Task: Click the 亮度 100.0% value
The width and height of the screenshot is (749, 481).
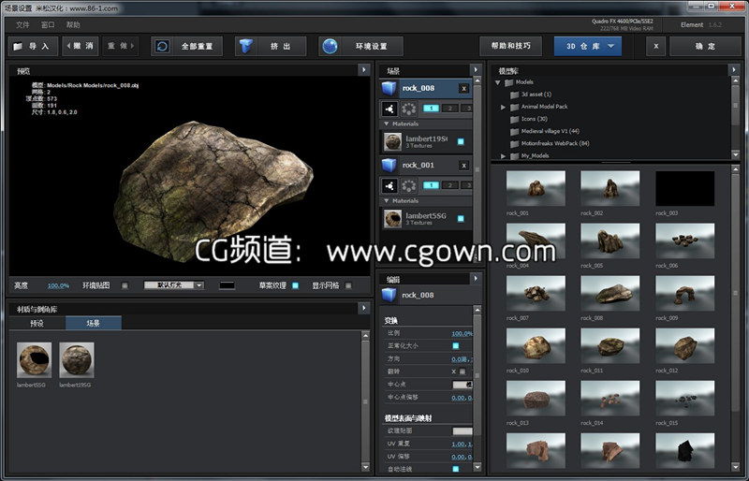Action: point(58,285)
